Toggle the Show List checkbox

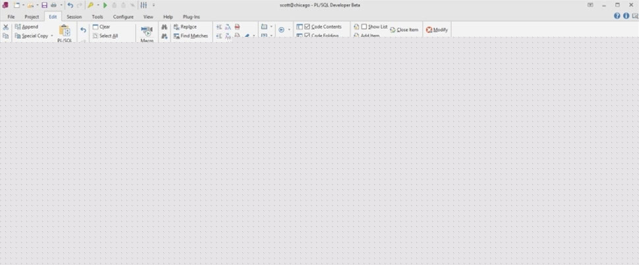tap(364, 27)
